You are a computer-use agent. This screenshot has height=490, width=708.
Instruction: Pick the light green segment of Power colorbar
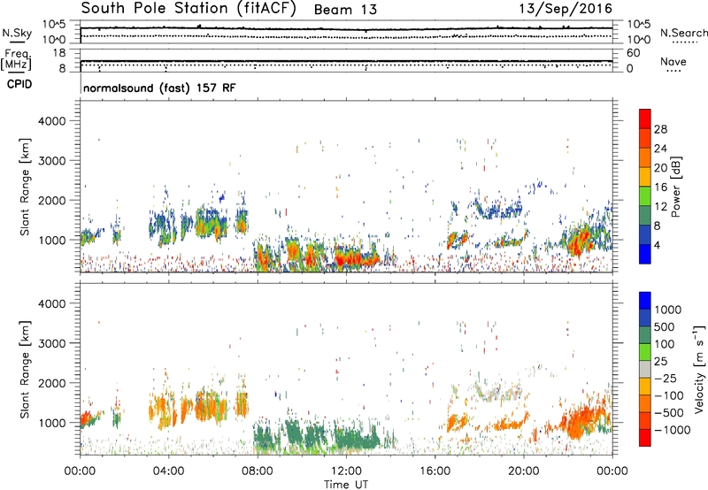645,196
